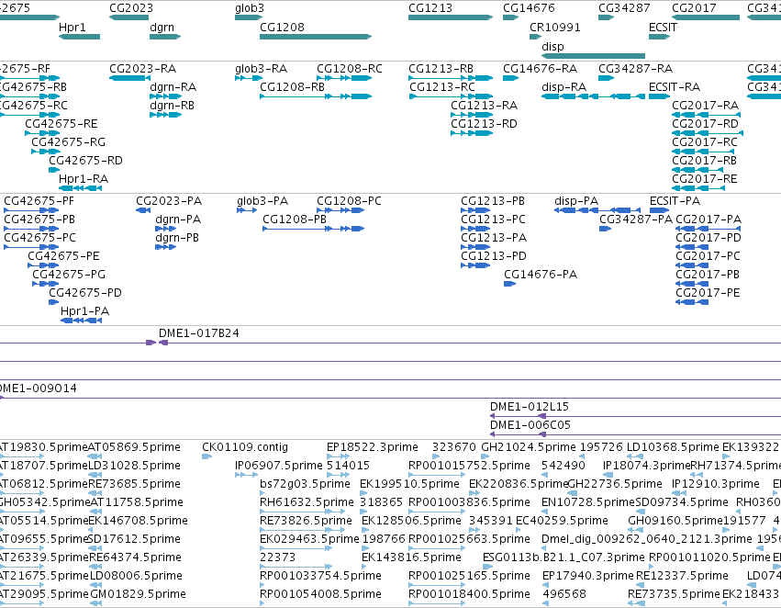Select the Hpr1 gene arrow glyph

click(x=79, y=37)
